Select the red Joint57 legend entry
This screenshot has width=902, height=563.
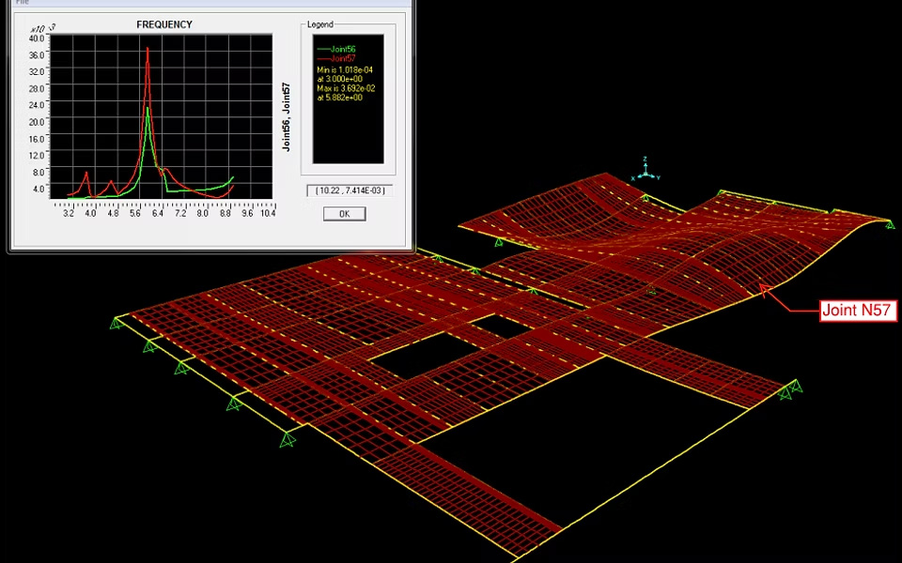click(335, 58)
